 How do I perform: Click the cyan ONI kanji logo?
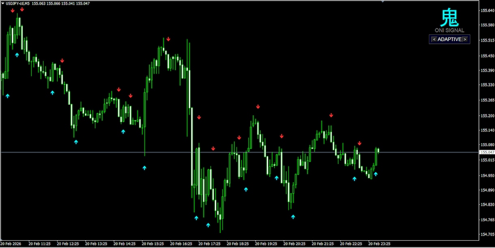(450, 18)
